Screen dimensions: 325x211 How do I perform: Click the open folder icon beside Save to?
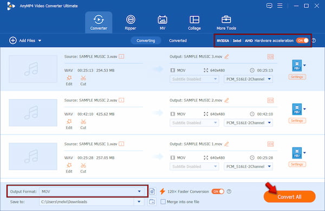(152, 202)
